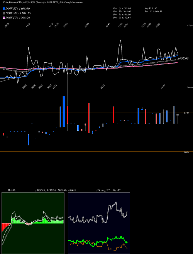Click the MACD panel title
Screen dimensions: 193x254
coord(12,190)
